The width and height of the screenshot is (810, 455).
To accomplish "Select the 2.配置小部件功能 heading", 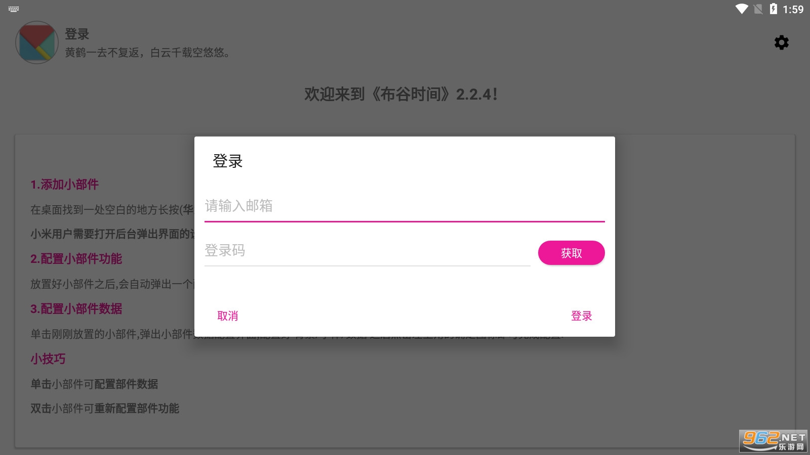I will coord(76,259).
